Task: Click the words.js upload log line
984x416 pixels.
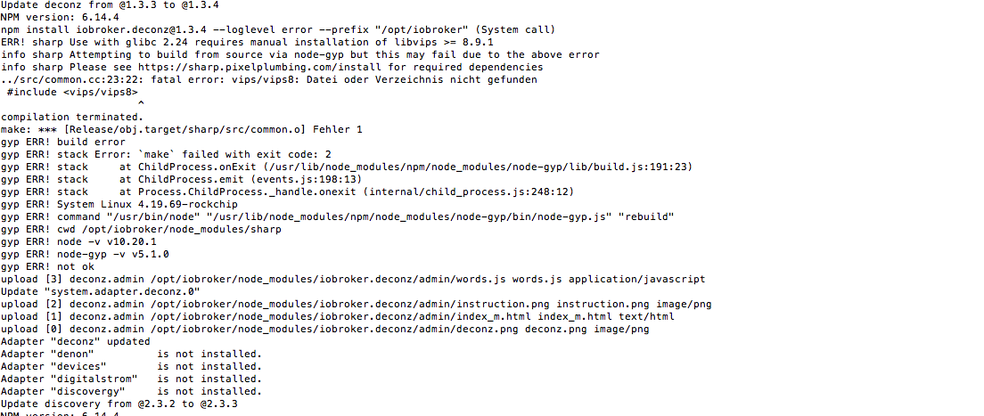Action: coord(353,279)
